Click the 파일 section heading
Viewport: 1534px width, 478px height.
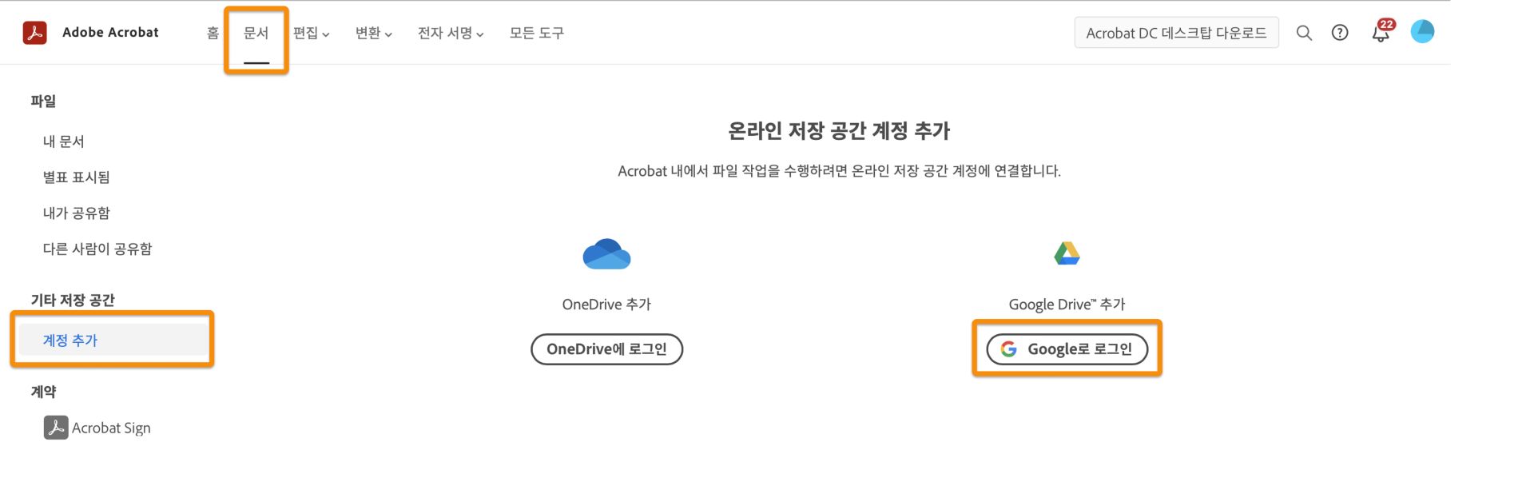pos(43,102)
